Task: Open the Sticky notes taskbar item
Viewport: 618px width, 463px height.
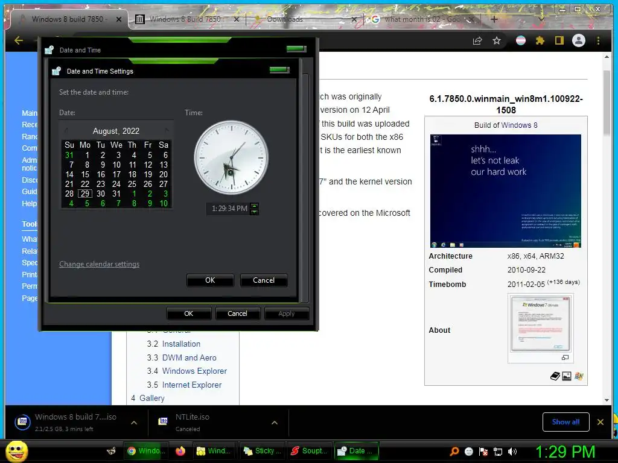Action: (x=261, y=451)
